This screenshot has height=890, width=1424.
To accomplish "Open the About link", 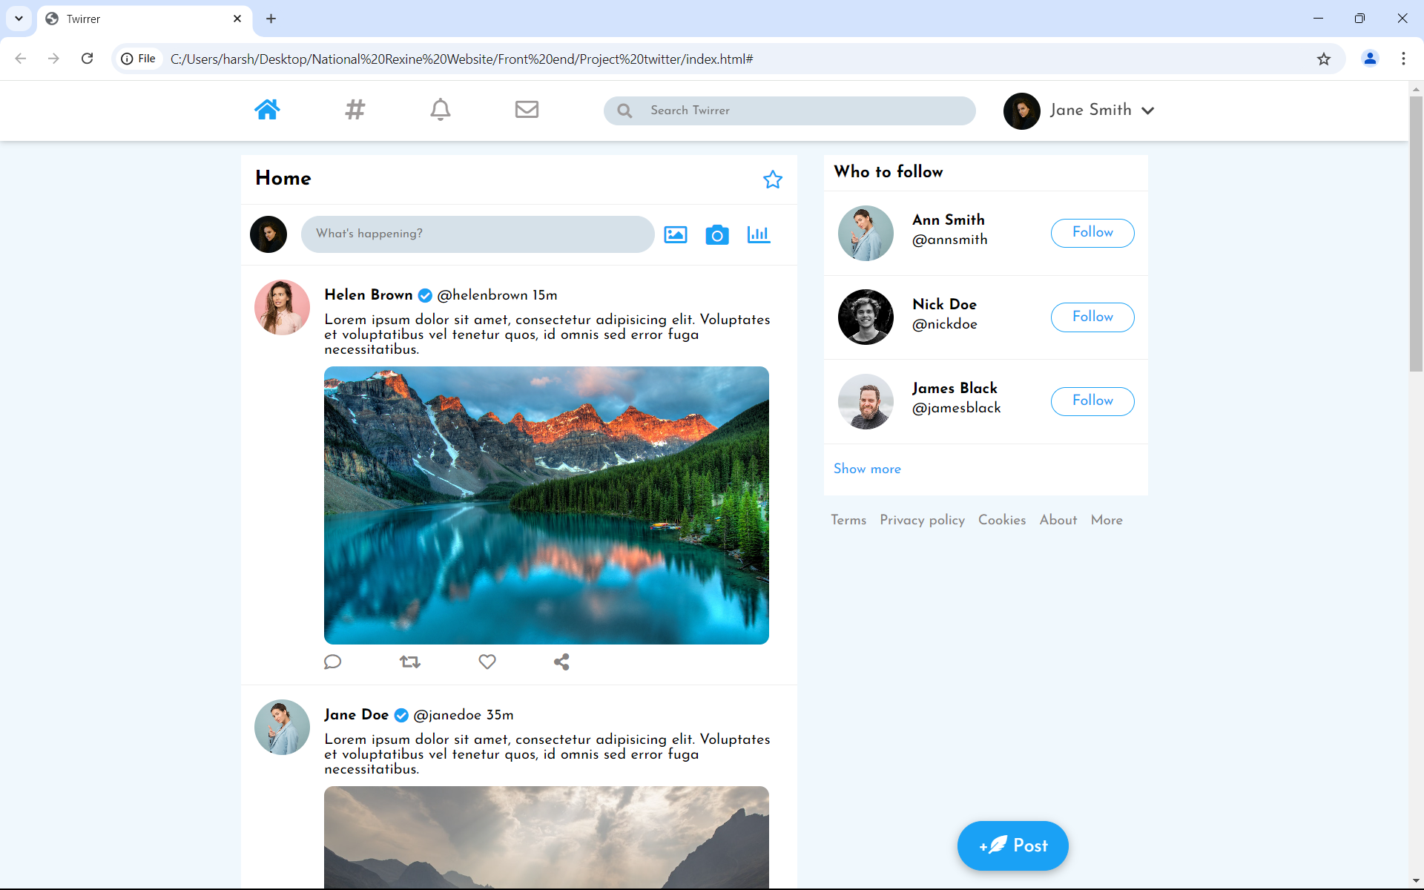I will 1058,520.
